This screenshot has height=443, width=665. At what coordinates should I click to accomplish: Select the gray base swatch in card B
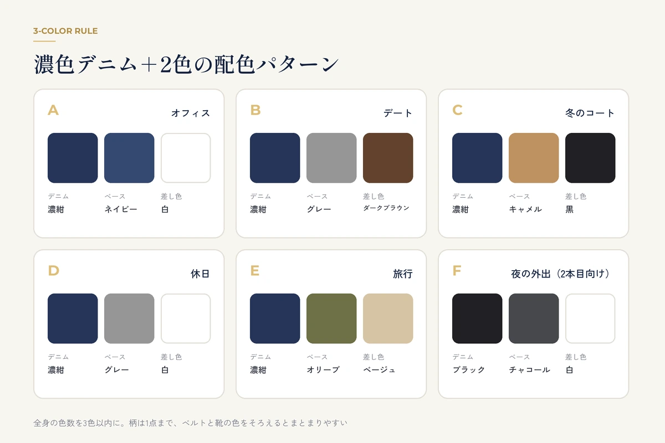331,158
